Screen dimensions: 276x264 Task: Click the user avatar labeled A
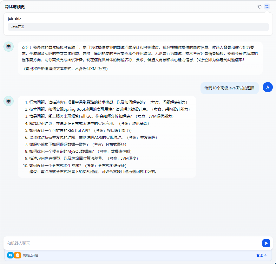[x=267, y=87]
